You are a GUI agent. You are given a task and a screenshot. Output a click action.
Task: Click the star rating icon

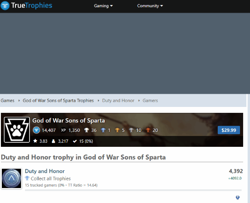pos(35,141)
